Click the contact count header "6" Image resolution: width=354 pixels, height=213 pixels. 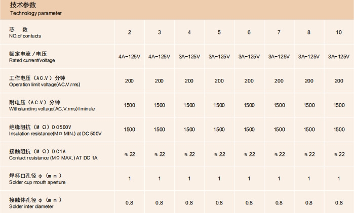click(x=249, y=33)
